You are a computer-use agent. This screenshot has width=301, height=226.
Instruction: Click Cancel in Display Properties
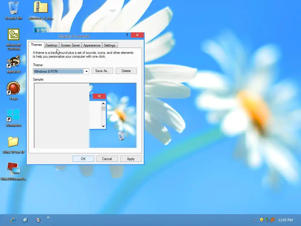point(107,159)
